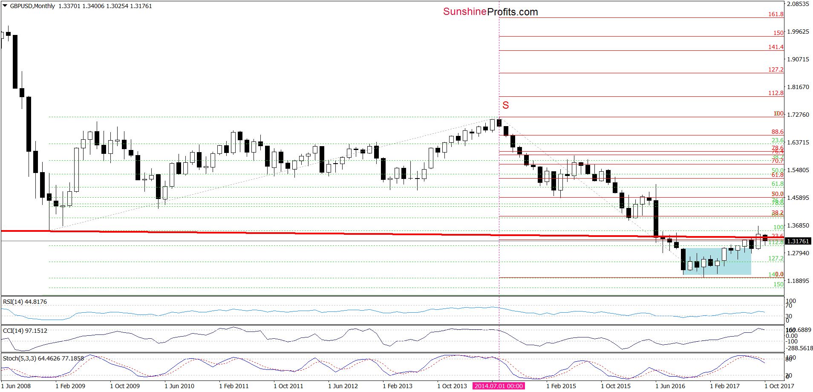
Task: Select the Stoch(5,3,3) indicator label
Action: click(43, 358)
